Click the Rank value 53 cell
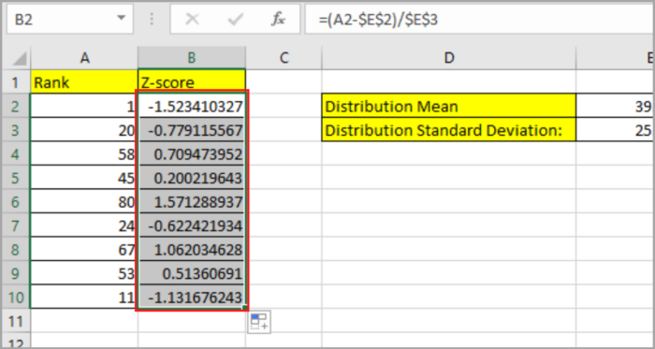655x349 pixels. pyautogui.click(x=84, y=273)
